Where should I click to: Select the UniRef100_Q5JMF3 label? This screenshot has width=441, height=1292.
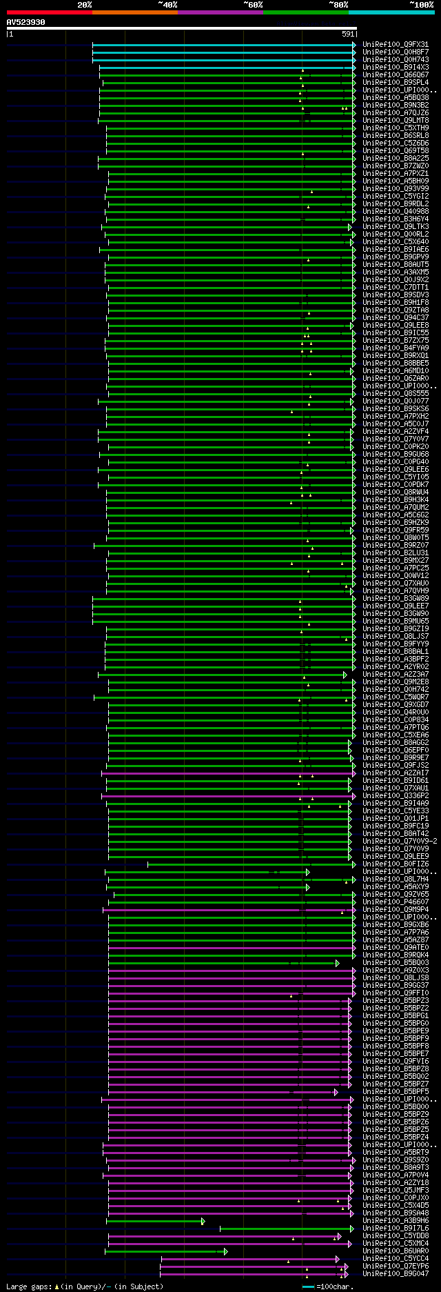click(396, 1190)
